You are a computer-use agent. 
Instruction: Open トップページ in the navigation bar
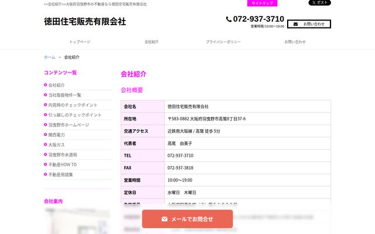coord(80,42)
